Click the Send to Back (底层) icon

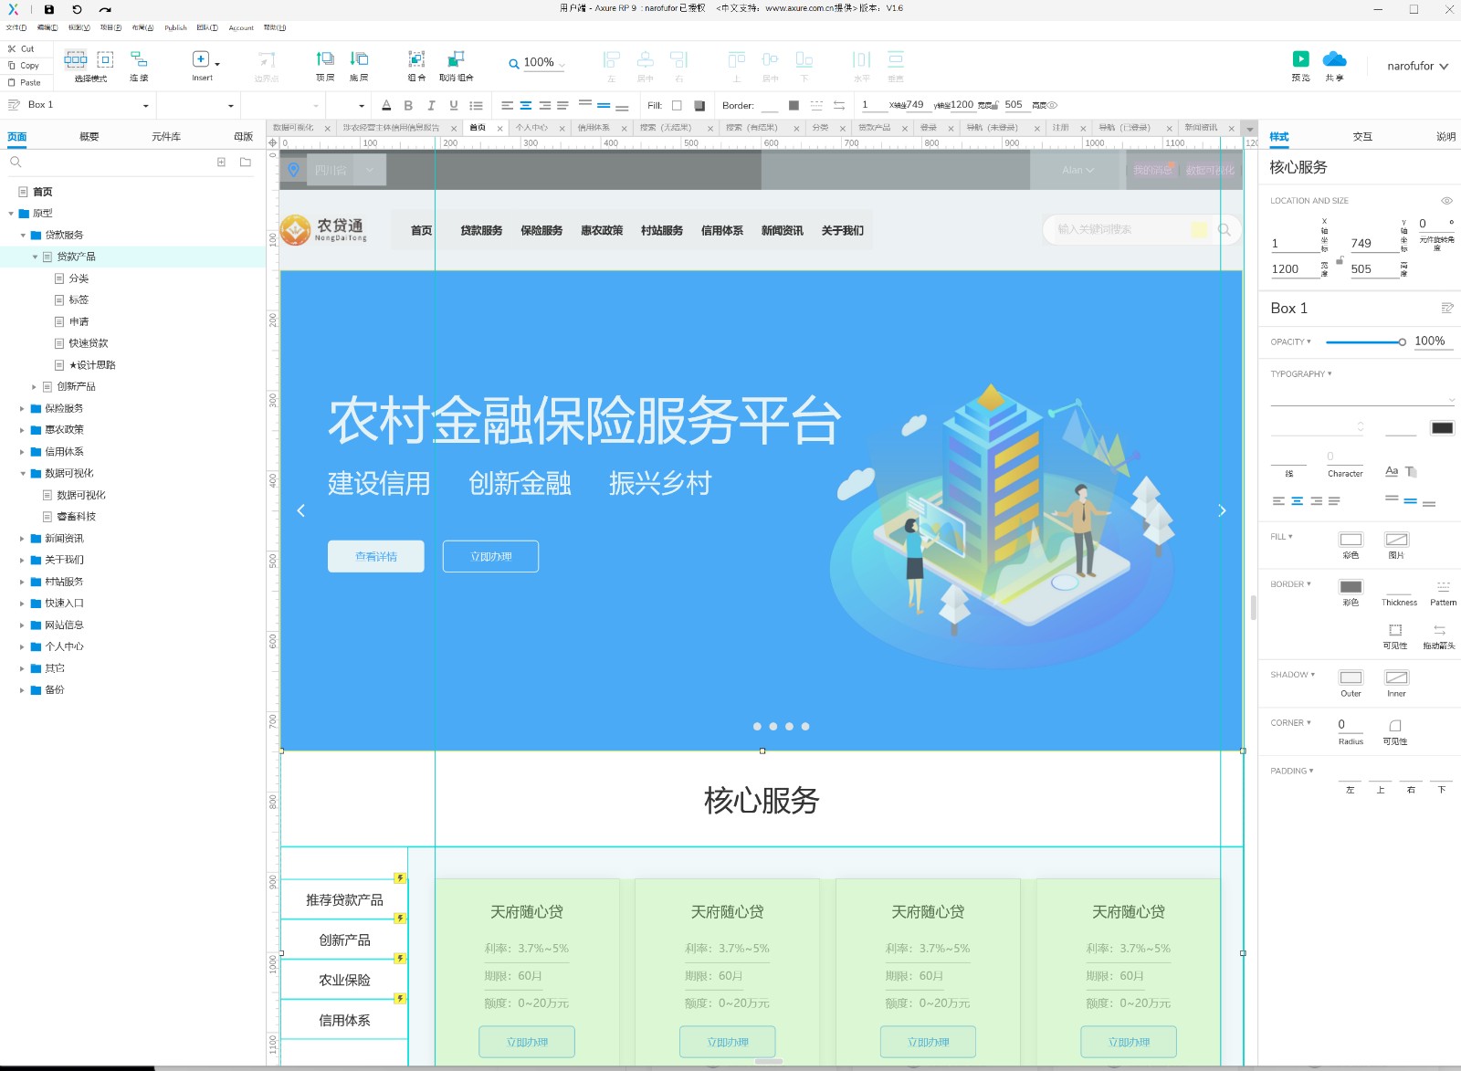click(359, 59)
